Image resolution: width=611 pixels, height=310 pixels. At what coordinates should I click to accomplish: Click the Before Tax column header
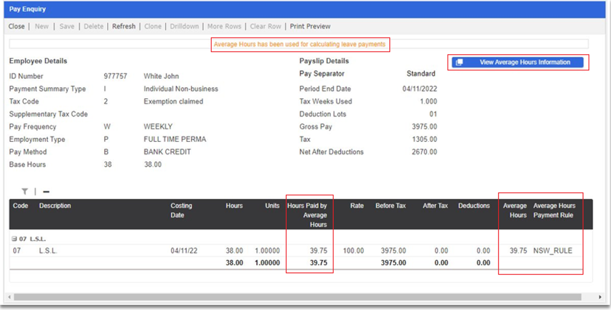click(391, 206)
